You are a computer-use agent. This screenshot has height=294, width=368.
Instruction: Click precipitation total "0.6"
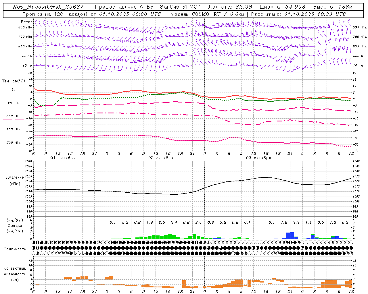(x=235, y=222)
